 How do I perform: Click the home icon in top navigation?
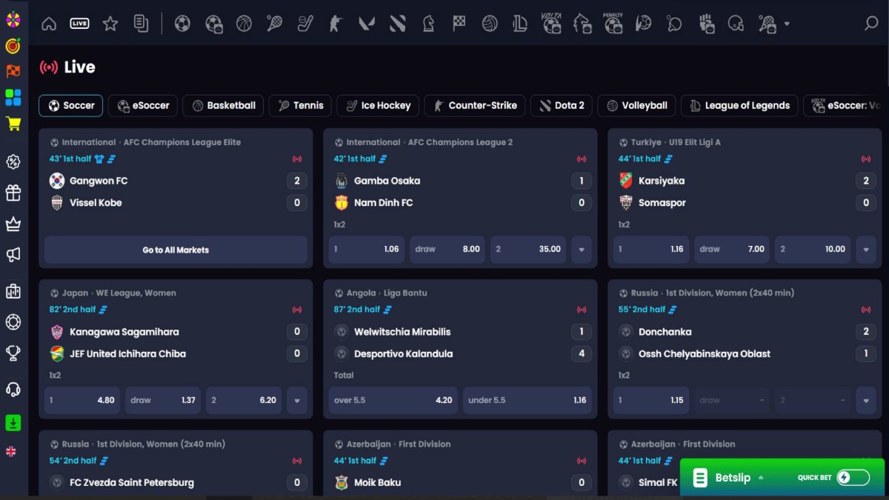(x=49, y=24)
